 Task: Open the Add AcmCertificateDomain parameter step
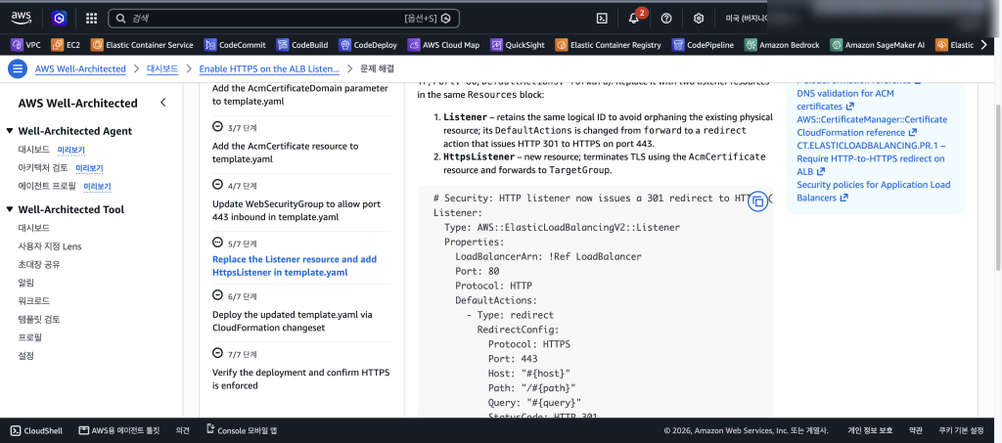300,95
